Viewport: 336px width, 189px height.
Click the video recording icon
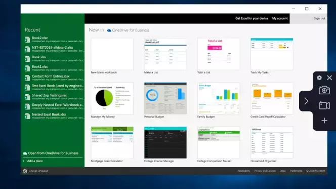(324, 105)
